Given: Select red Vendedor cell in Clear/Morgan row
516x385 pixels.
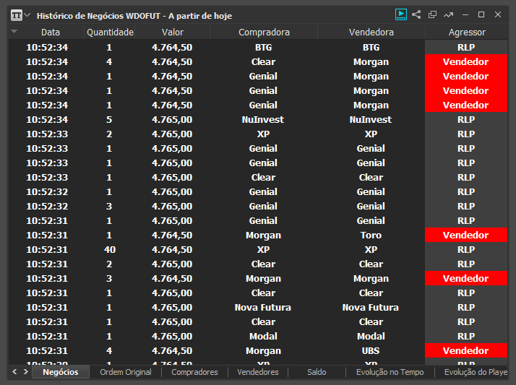Looking at the screenshot, I should [466, 62].
